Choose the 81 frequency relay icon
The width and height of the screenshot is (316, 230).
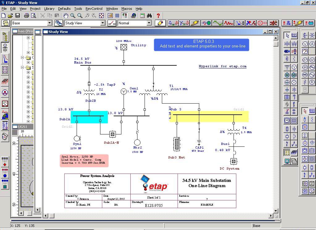[305, 67]
